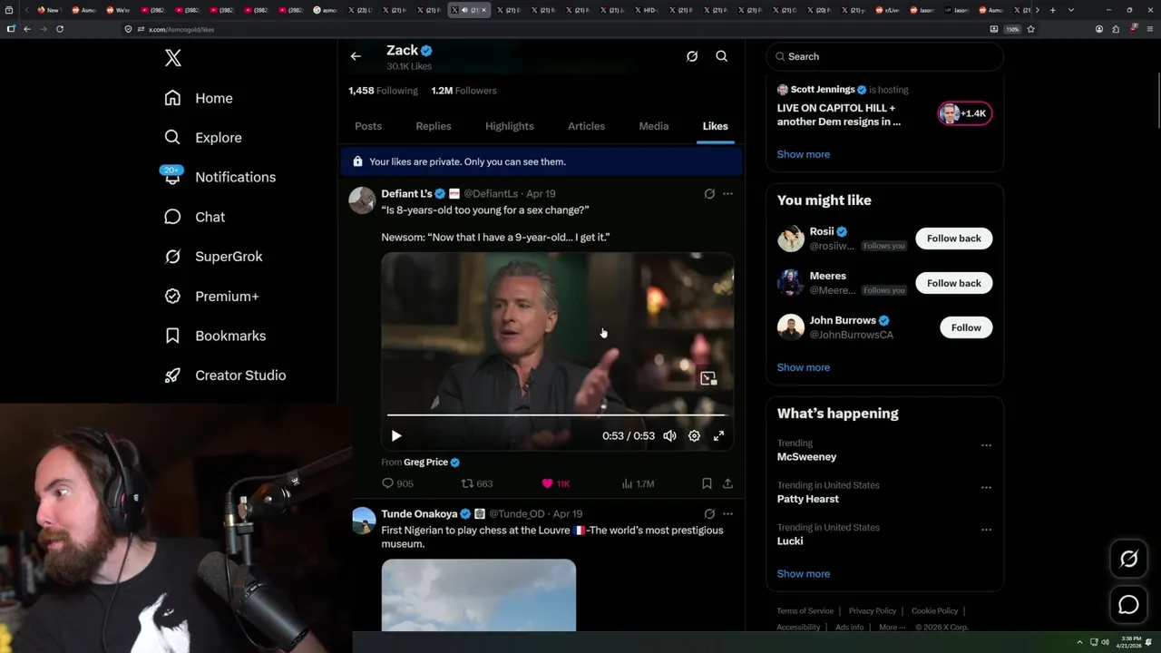Open the McSweeney trending topic

click(807, 457)
